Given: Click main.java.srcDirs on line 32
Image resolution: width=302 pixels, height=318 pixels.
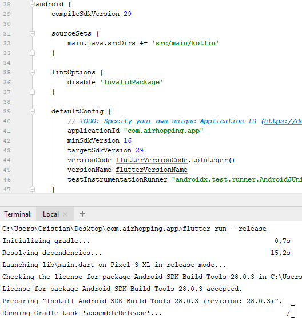Looking at the screenshot, I should point(101,43).
